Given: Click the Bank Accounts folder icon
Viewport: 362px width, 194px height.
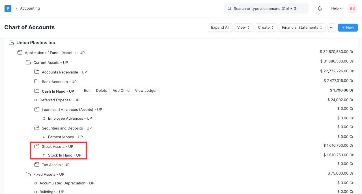Looking at the screenshot, I should pyautogui.click(x=37, y=82).
